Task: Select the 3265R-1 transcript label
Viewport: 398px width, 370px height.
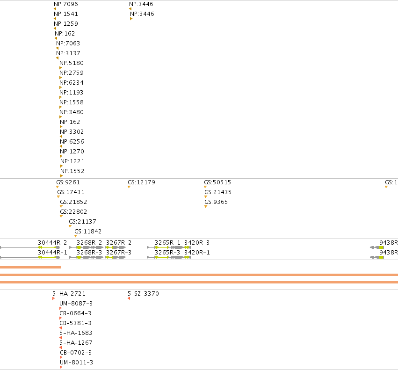Action: click(167, 242)
